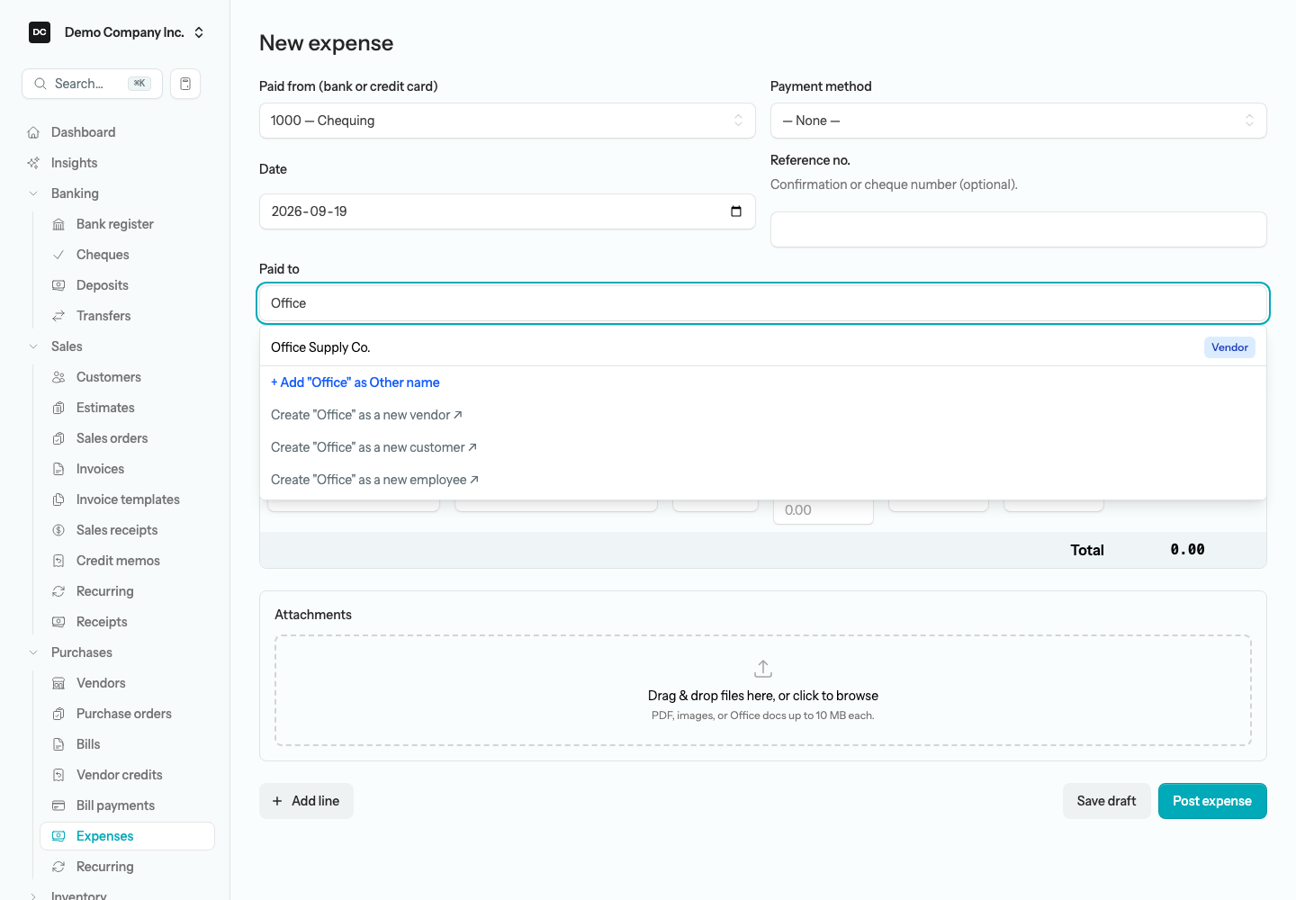The height and width of the screenshot is (900, 1296).
Task: Open the Paid from account dropdown
Action: click(x=508, y=121)
